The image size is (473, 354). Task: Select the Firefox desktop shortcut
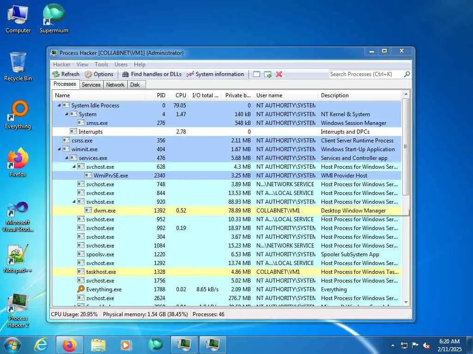18,163
